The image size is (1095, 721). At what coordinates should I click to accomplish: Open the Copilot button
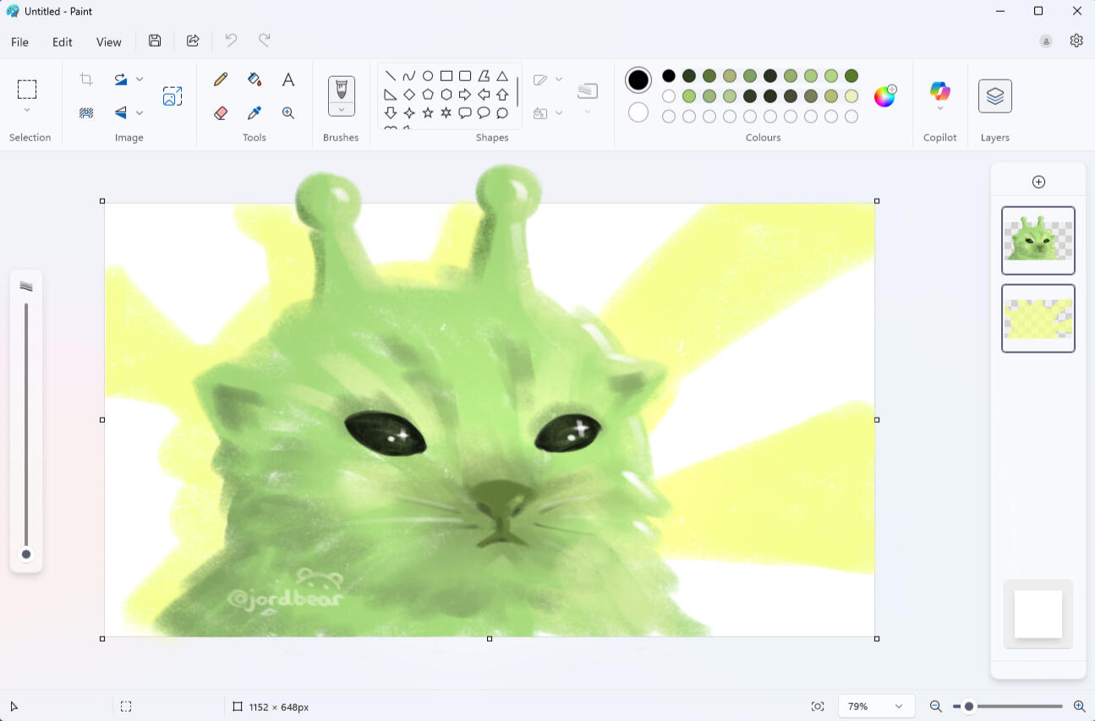[939, 91]
